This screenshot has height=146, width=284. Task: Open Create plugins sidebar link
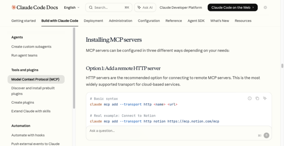click(x=23, y=103)
